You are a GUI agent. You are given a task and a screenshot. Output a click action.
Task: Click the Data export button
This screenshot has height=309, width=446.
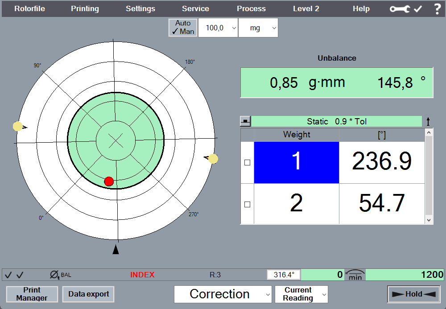(88, 294)
